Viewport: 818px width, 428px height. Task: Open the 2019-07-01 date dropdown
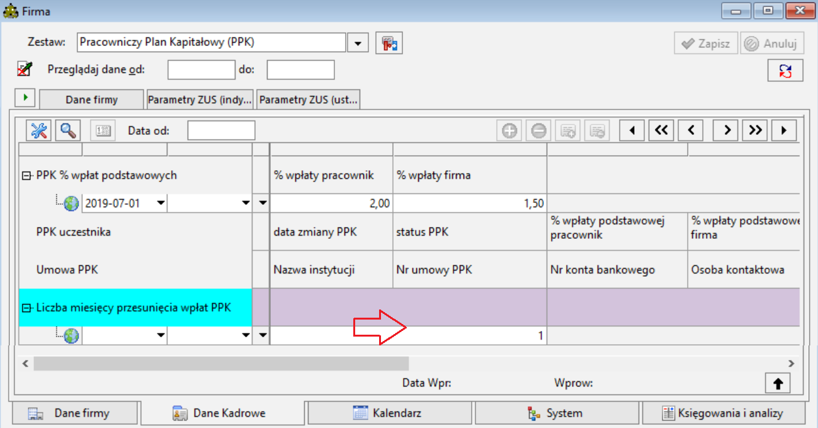161,203
